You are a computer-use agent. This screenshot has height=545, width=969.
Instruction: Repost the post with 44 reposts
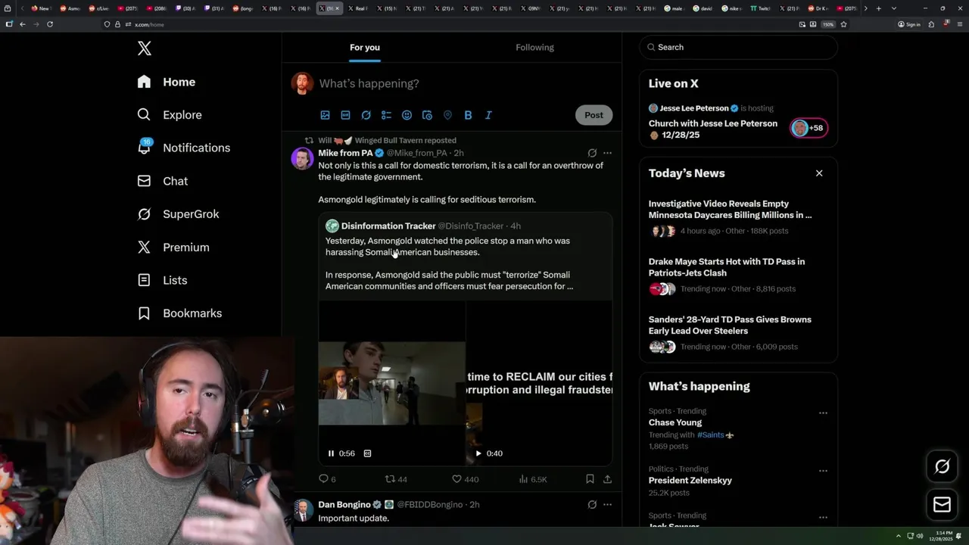coord(396,479)
